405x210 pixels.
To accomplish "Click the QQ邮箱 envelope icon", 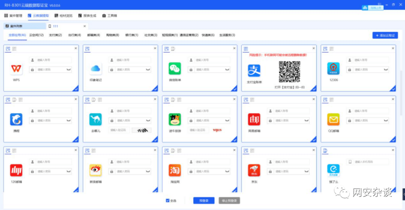I will click(x=333, y=119).
